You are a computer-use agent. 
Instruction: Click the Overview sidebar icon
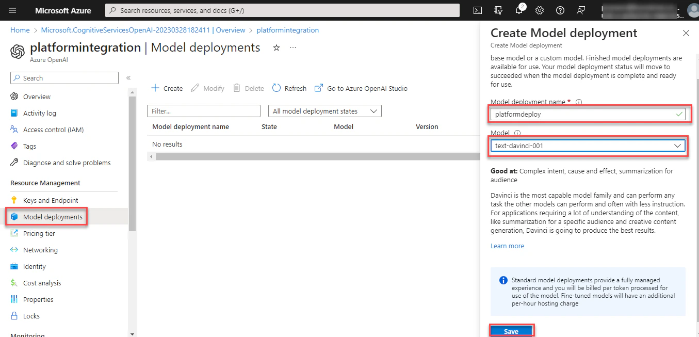(14, 97)
